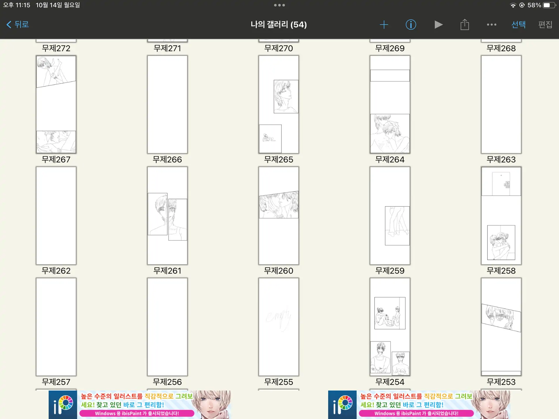Viewport: 559px width, 419px height.
Task: Open the 무제257 blank artwork thumbnail
Action: click(56, 327)
